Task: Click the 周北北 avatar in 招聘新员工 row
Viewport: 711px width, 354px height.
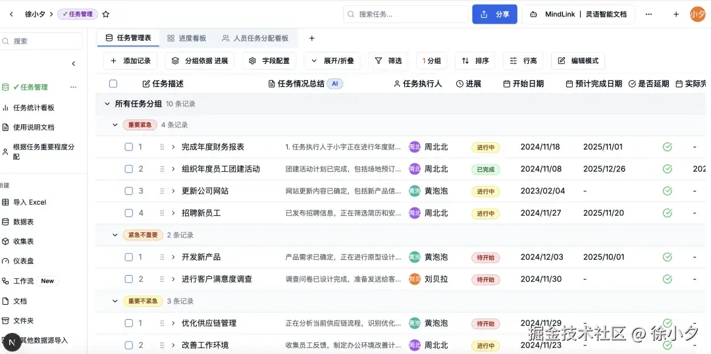Action: click(x=415, y=213)
